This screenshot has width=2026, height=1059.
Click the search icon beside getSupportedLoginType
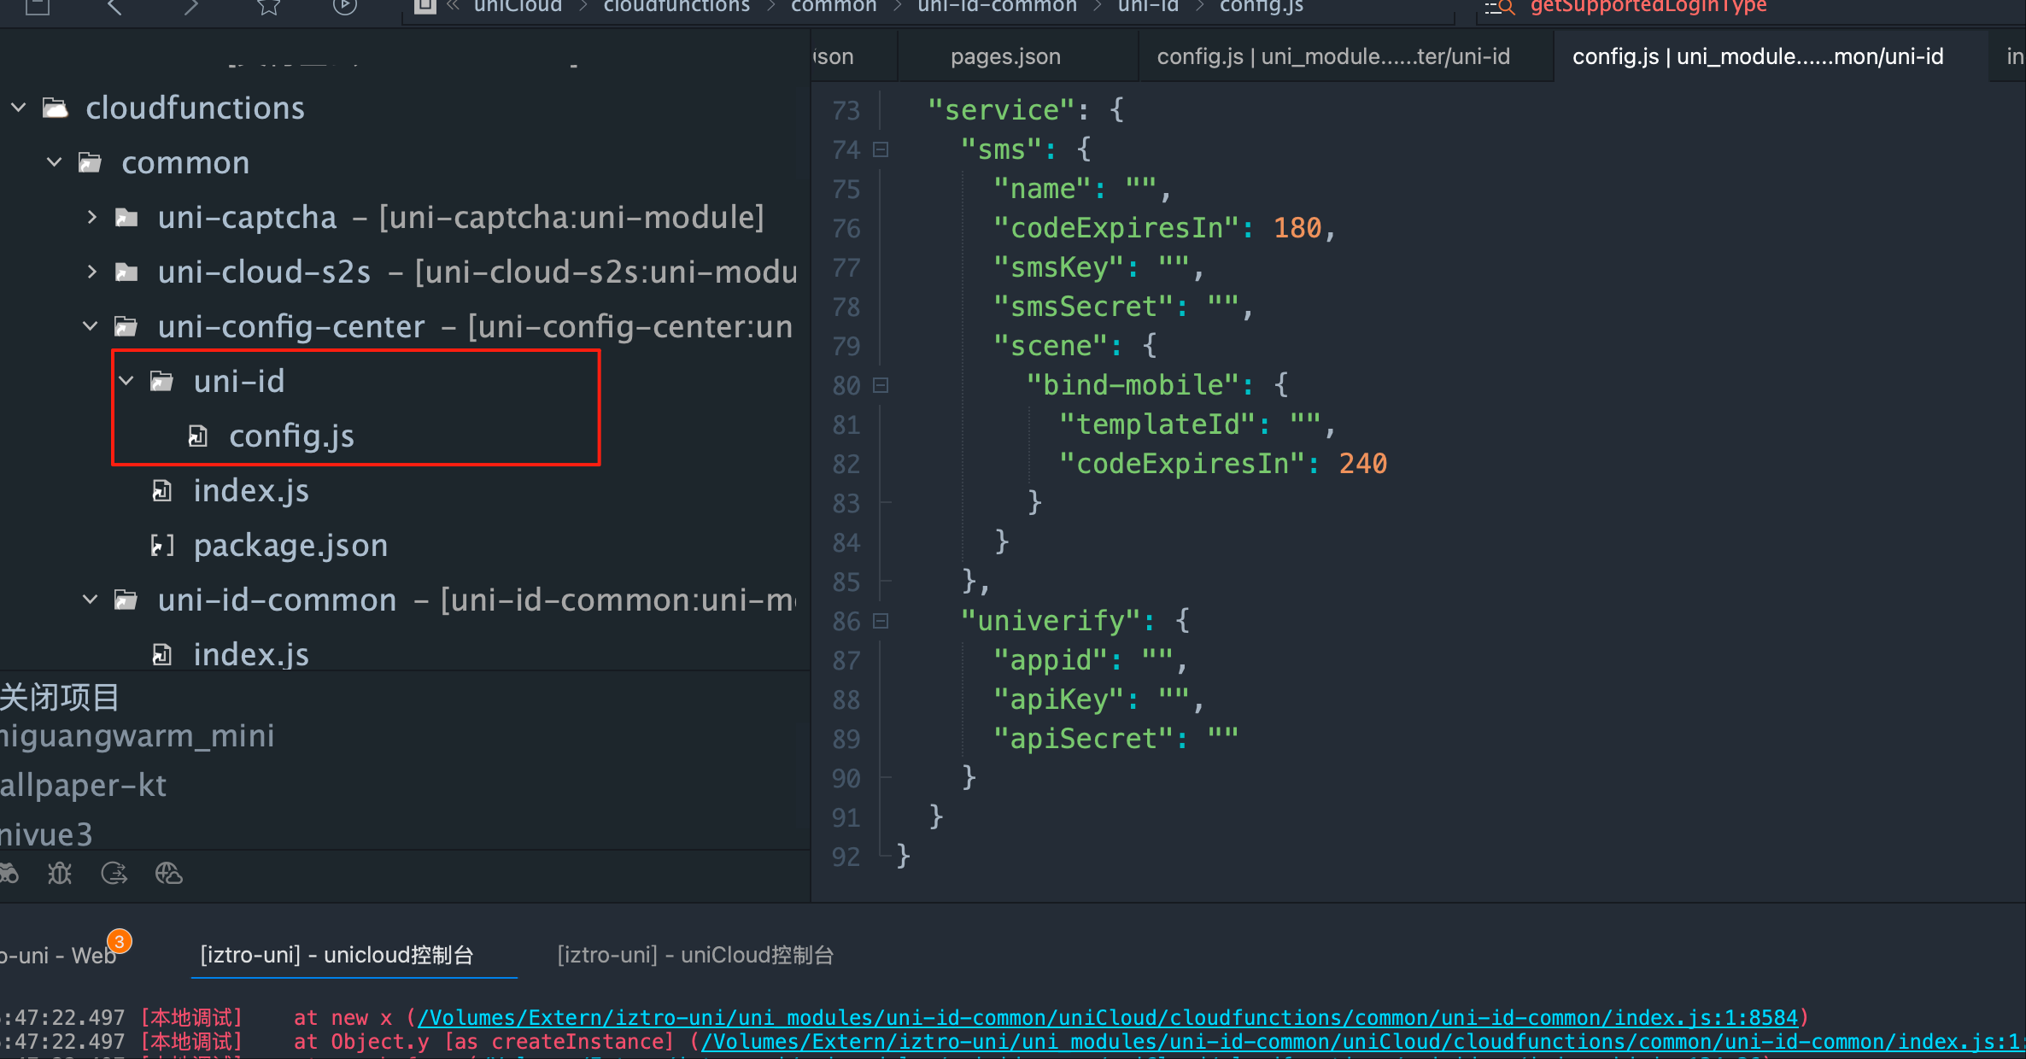(1501, 8)
